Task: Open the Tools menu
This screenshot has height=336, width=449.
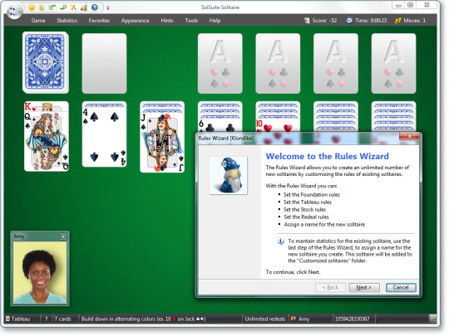Action: pyautogui.click(x=191, y=21)
